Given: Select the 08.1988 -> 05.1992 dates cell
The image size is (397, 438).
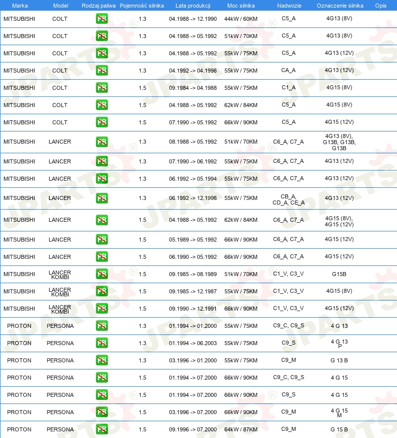Looking at the screenshot, I should coord(193,142).
